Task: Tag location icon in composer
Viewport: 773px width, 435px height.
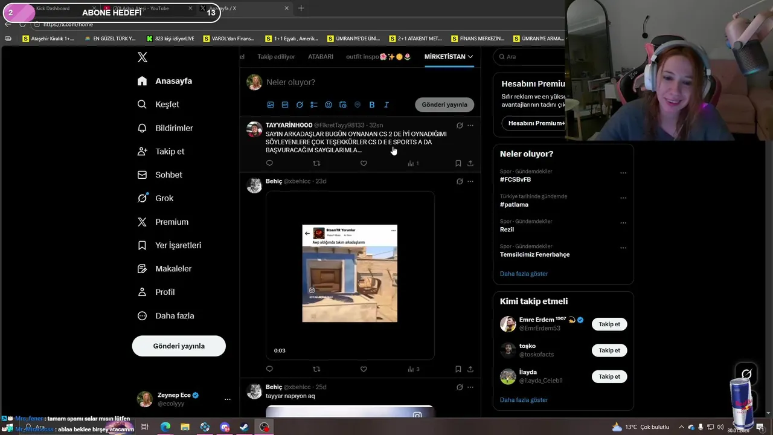Action: 358,105
